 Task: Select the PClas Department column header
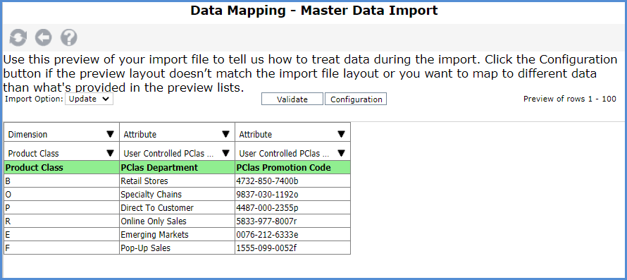[x=177, y=167]
